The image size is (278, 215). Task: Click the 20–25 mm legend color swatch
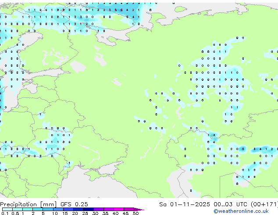pos(78,209)
